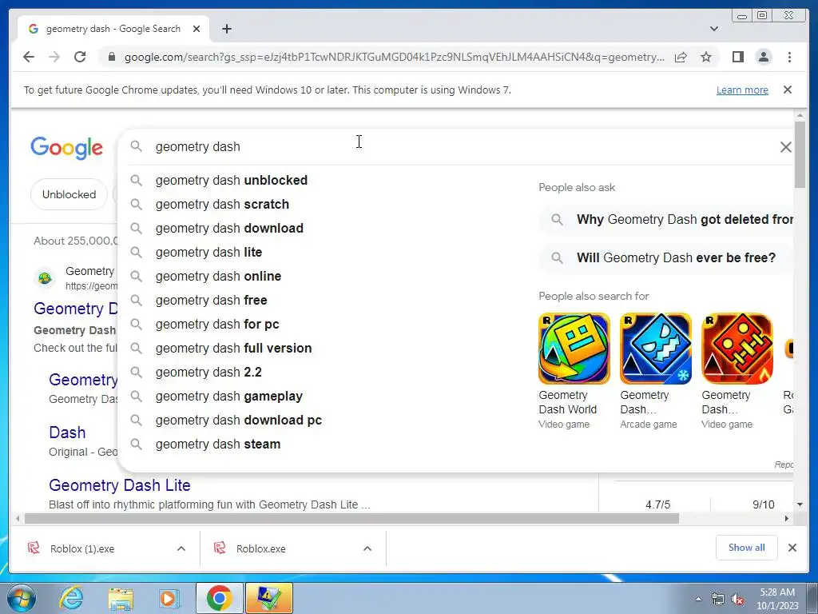Open the Chrome side panel icon
Screen dimensions: 818x614
[737, 57]
